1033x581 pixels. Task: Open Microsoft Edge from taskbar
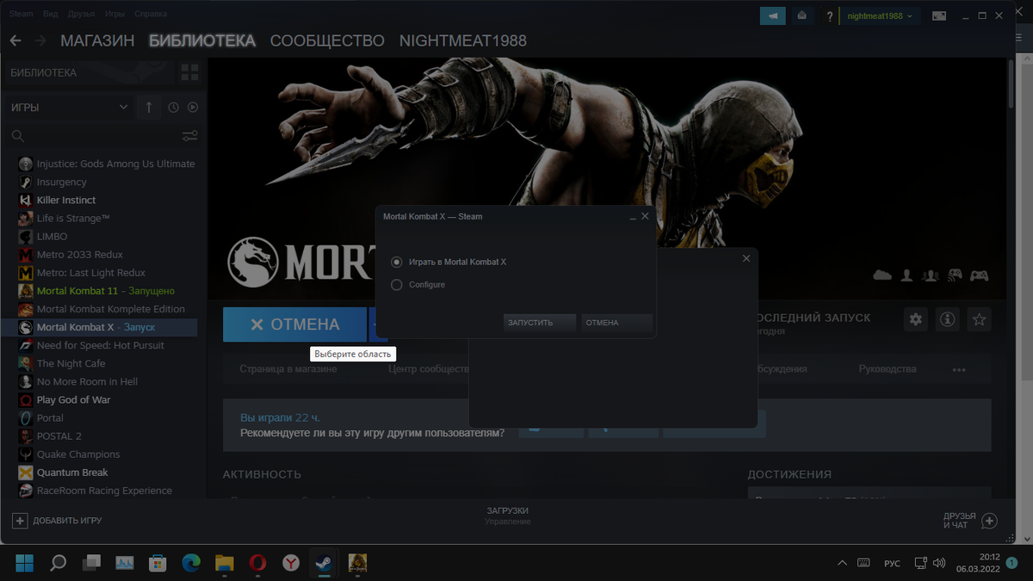191,563
